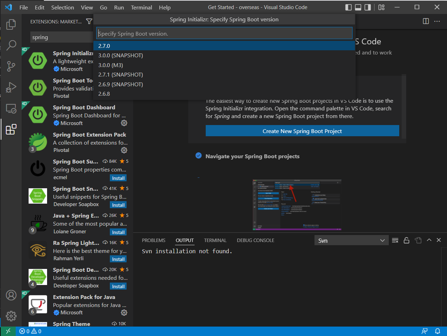The width and height of the screenshot is (447, 336).
Task: Install the Spring Boot Su... extension by ecmel
Action: [x=118, y=178]
